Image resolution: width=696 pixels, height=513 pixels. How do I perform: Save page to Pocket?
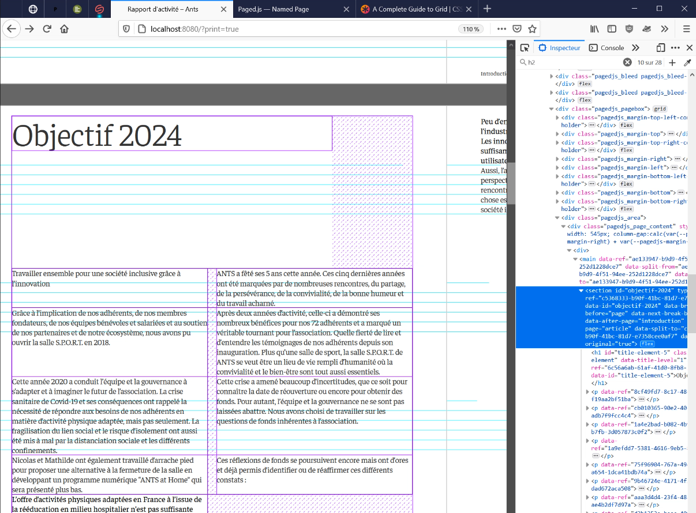pyautogui.click(x=518, y=29)
